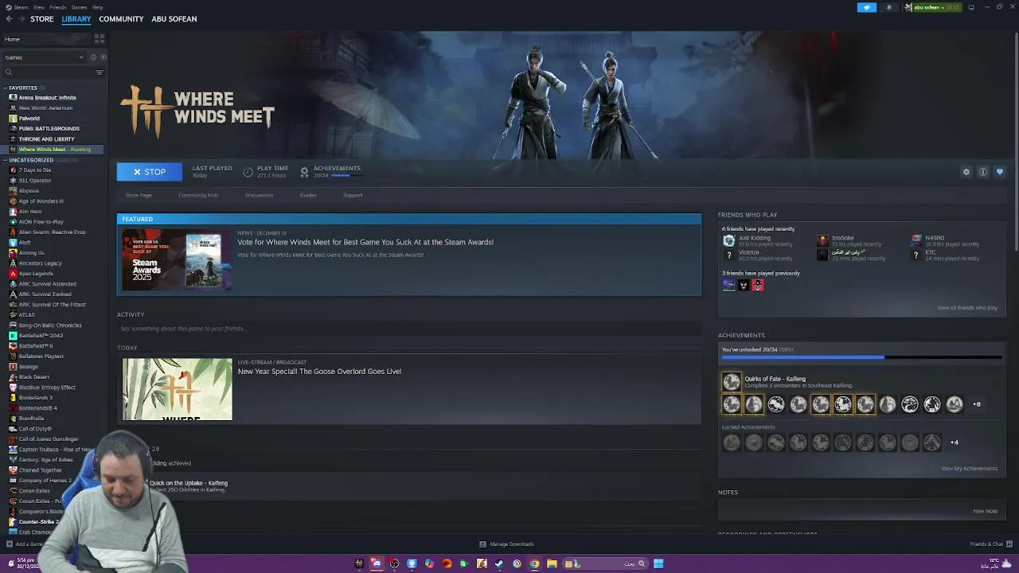Expand +4 more locked achievements

[955, 442]
